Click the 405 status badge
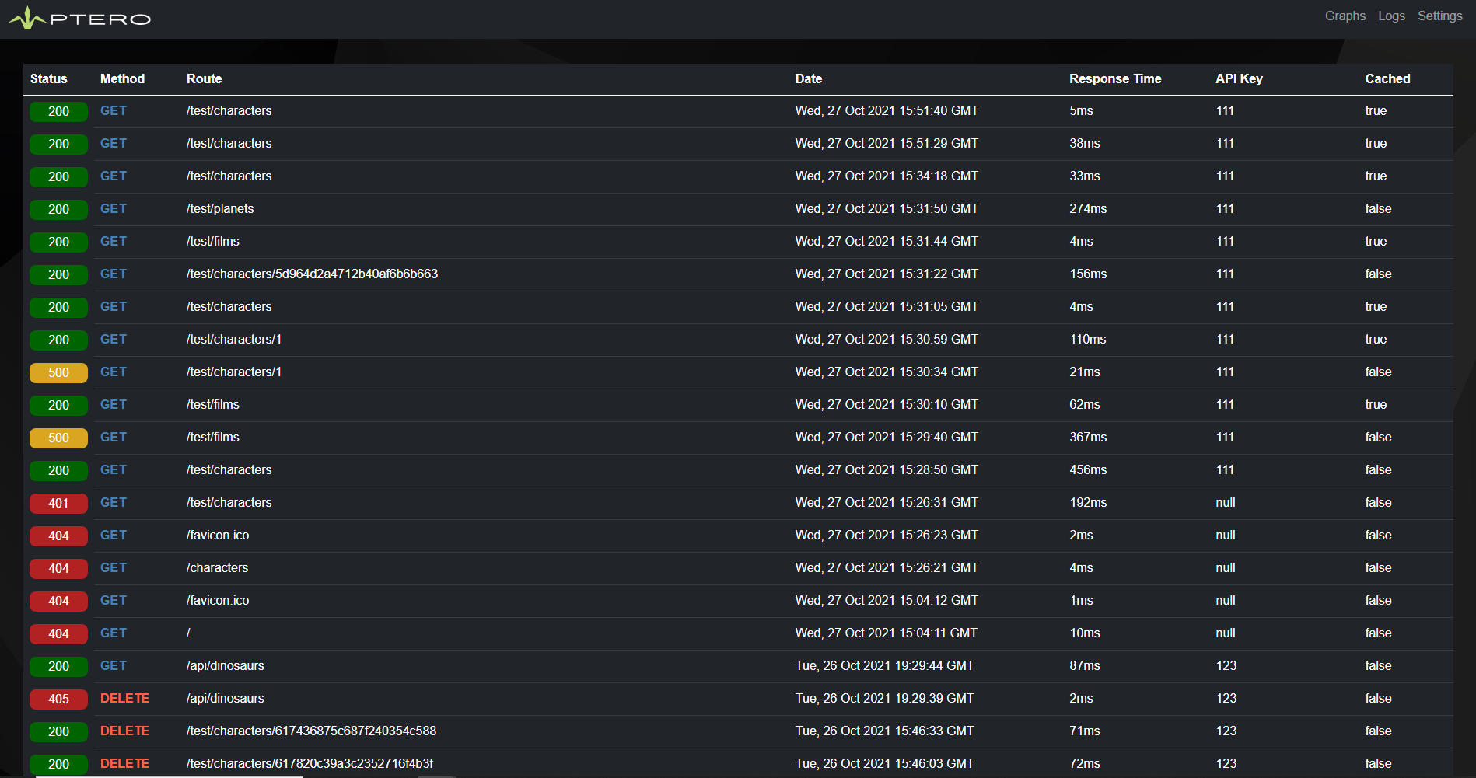Viewport: 1476px width, 778px height. (58, 699)
